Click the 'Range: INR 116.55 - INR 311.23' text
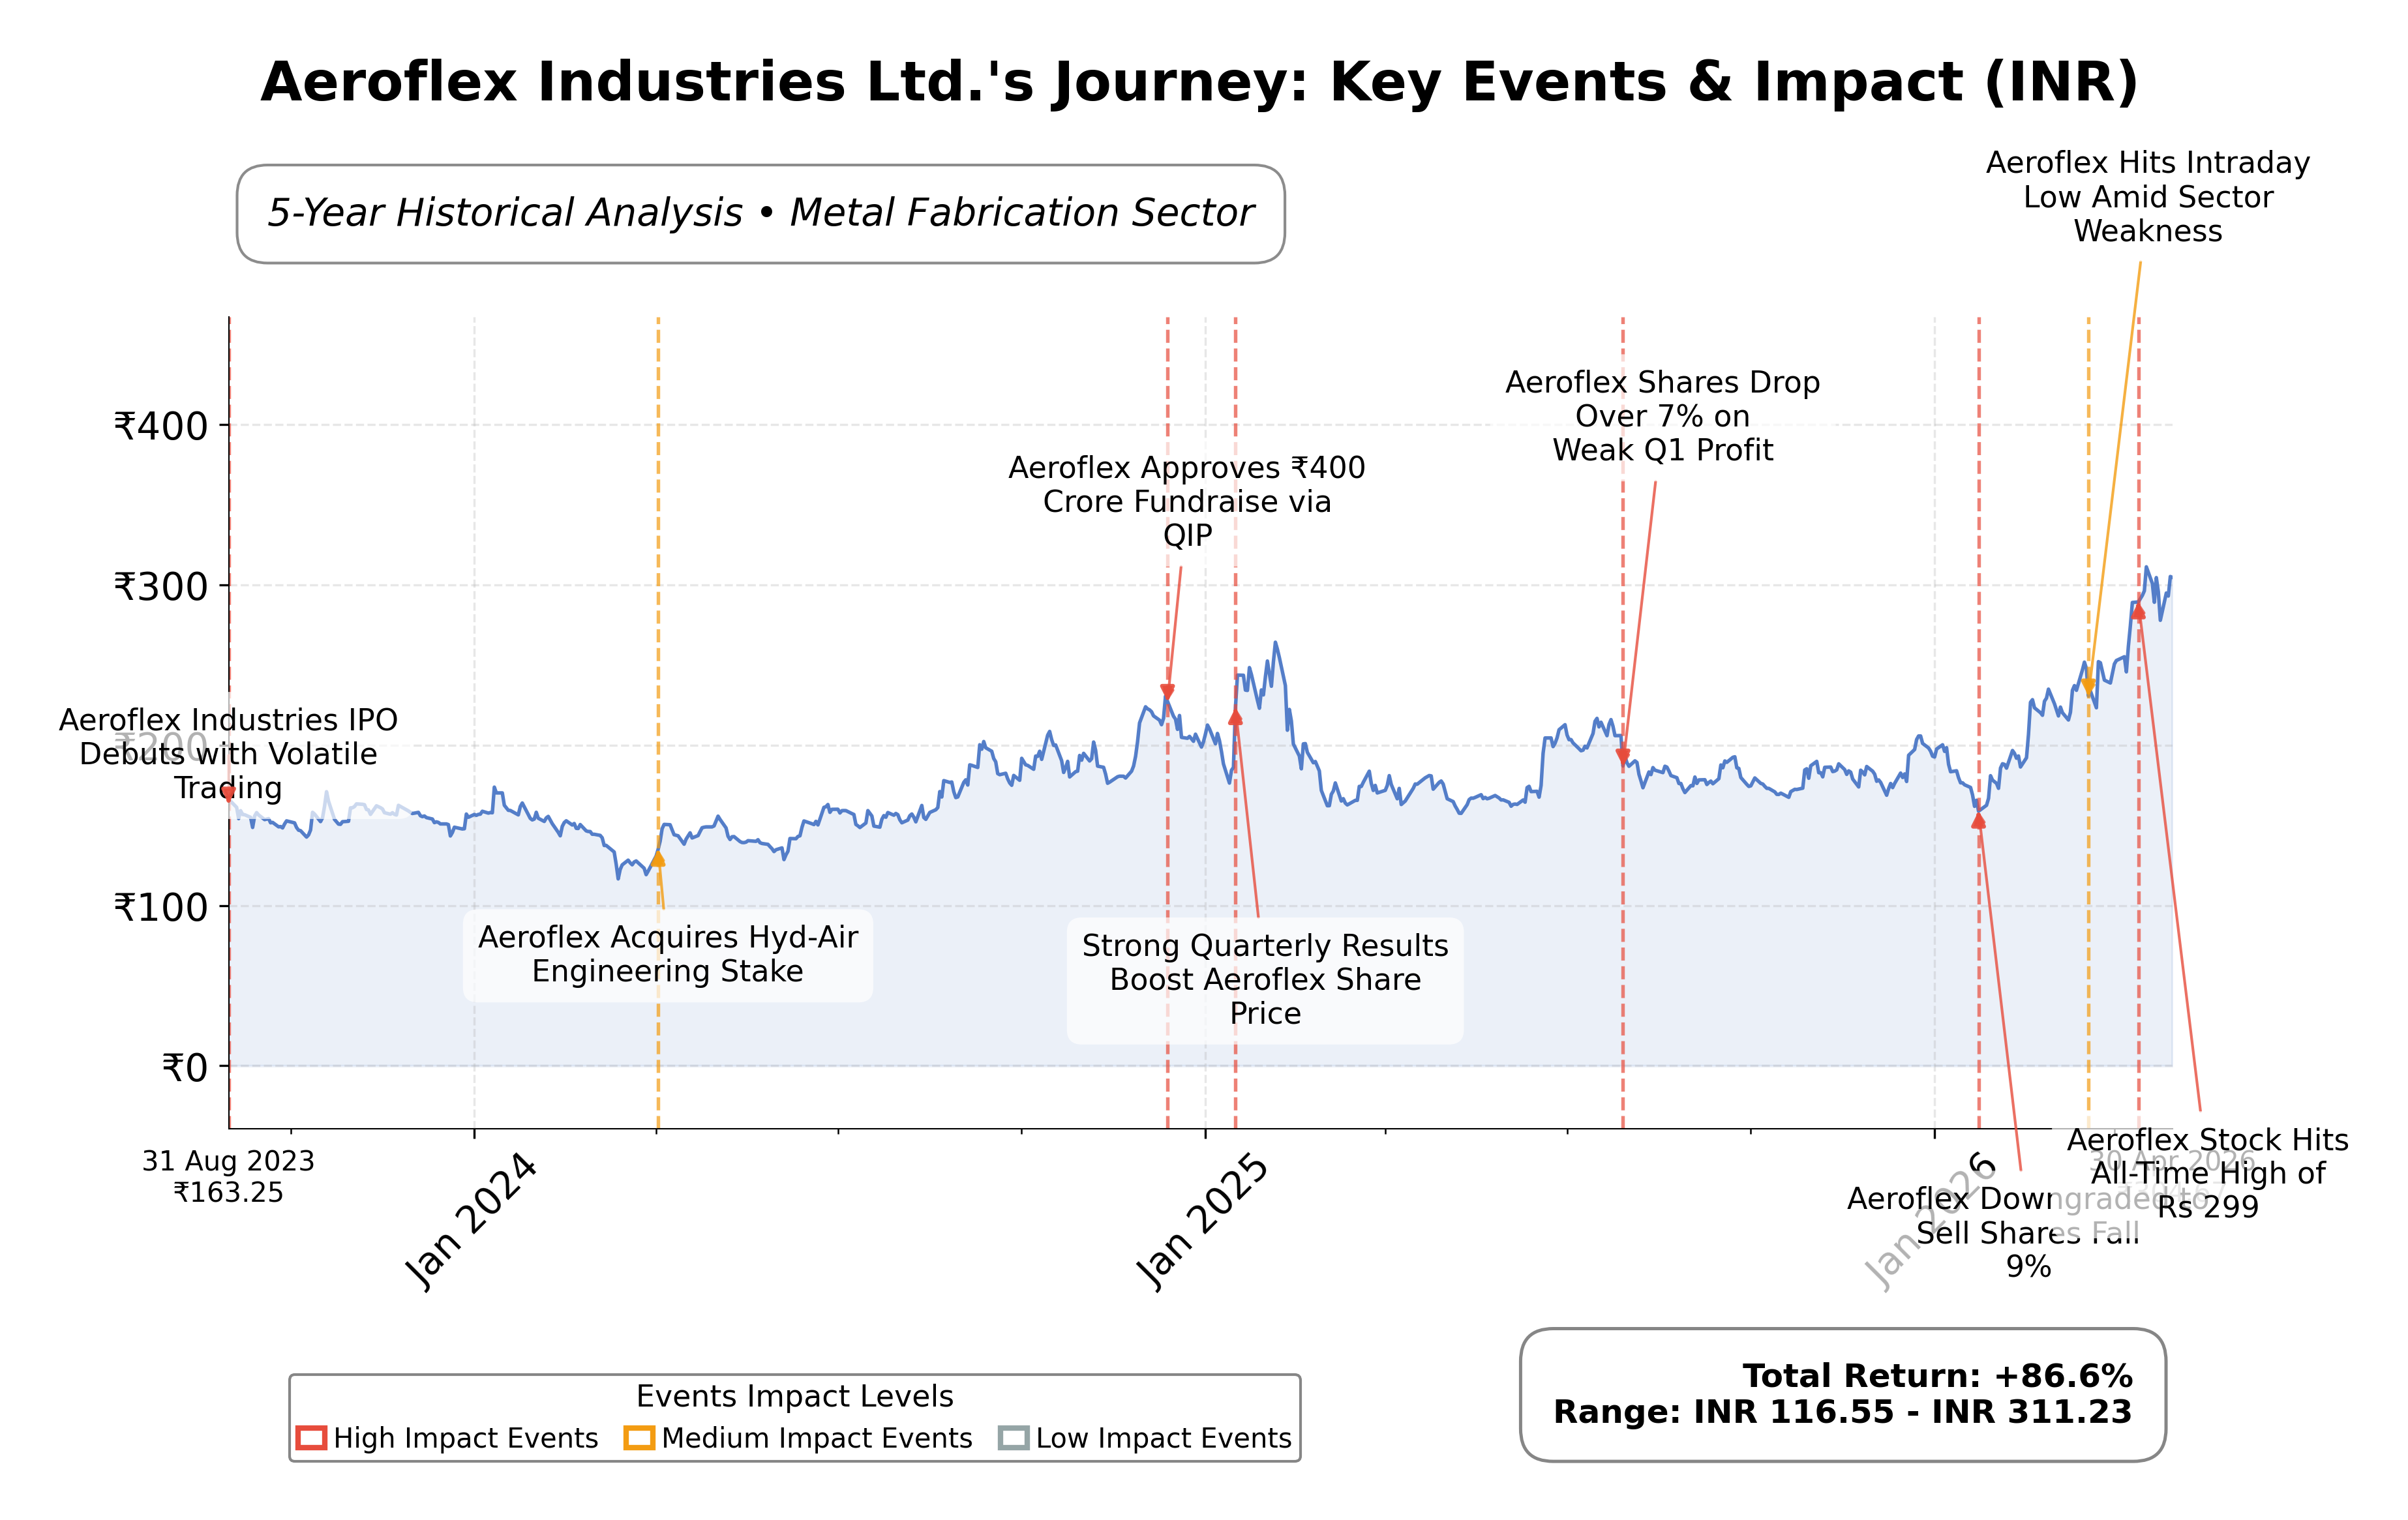Viewport: 2408px width, 1520px height. [1842, 1412]
